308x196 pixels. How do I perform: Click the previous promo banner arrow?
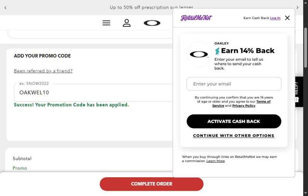(5, 8)
